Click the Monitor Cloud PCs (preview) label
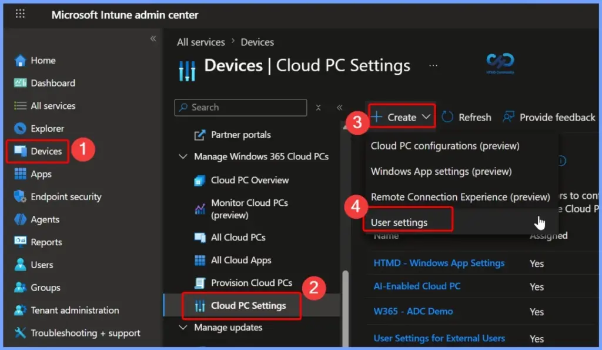 tap(249, 209)
